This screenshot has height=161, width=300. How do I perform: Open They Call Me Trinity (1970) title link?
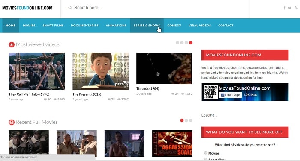click(x=29, y=94)
